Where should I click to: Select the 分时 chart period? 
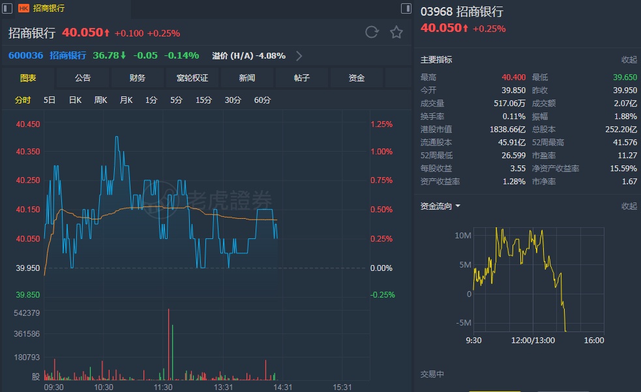pyautogui.click(x=22, y=100)
